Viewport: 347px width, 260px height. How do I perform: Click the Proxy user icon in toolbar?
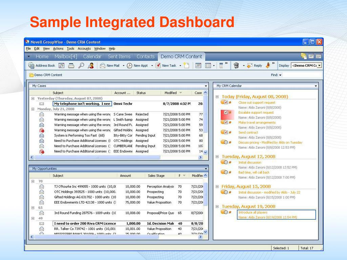pos(91,65)
